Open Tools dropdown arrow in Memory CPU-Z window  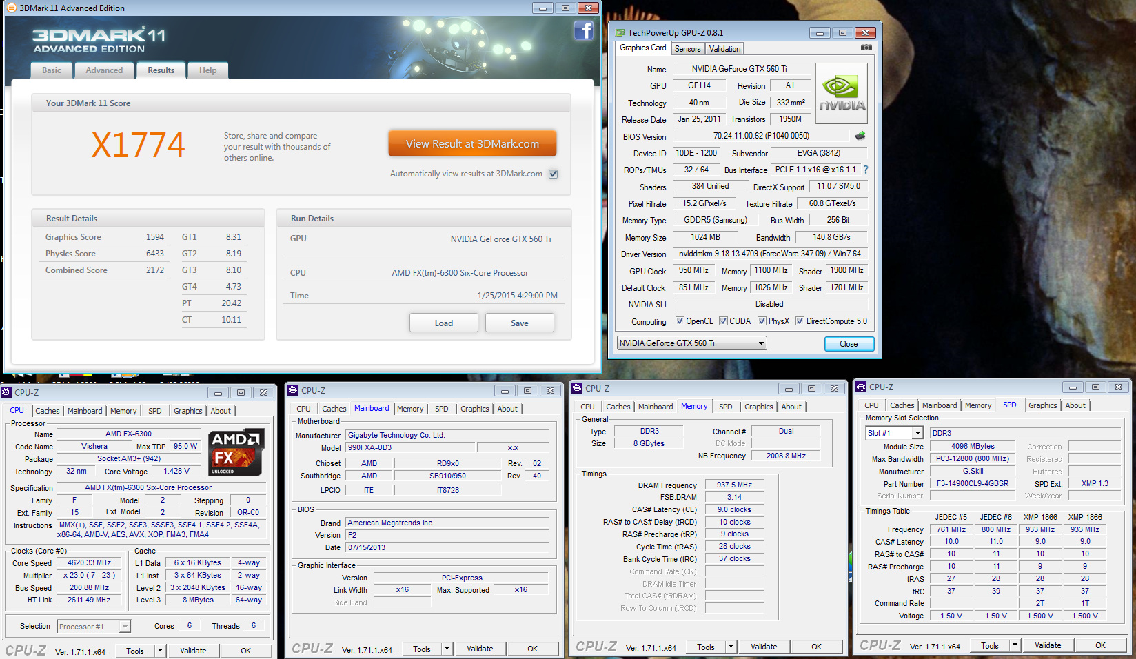(x=731, y=646)
